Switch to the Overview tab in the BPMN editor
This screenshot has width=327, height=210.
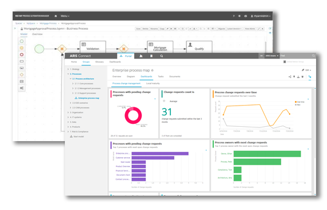click(37, 34)
